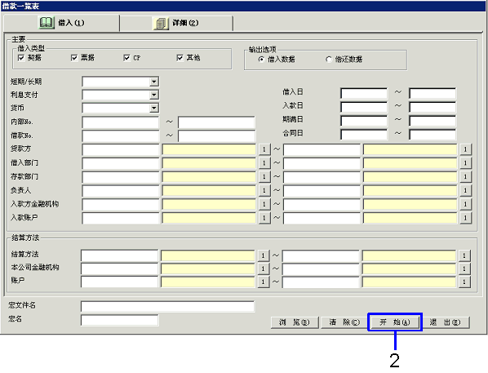Toggle the 票据 checkbox
The width and height of the screenshot is (488, 373).
click(x=74, y=58)
